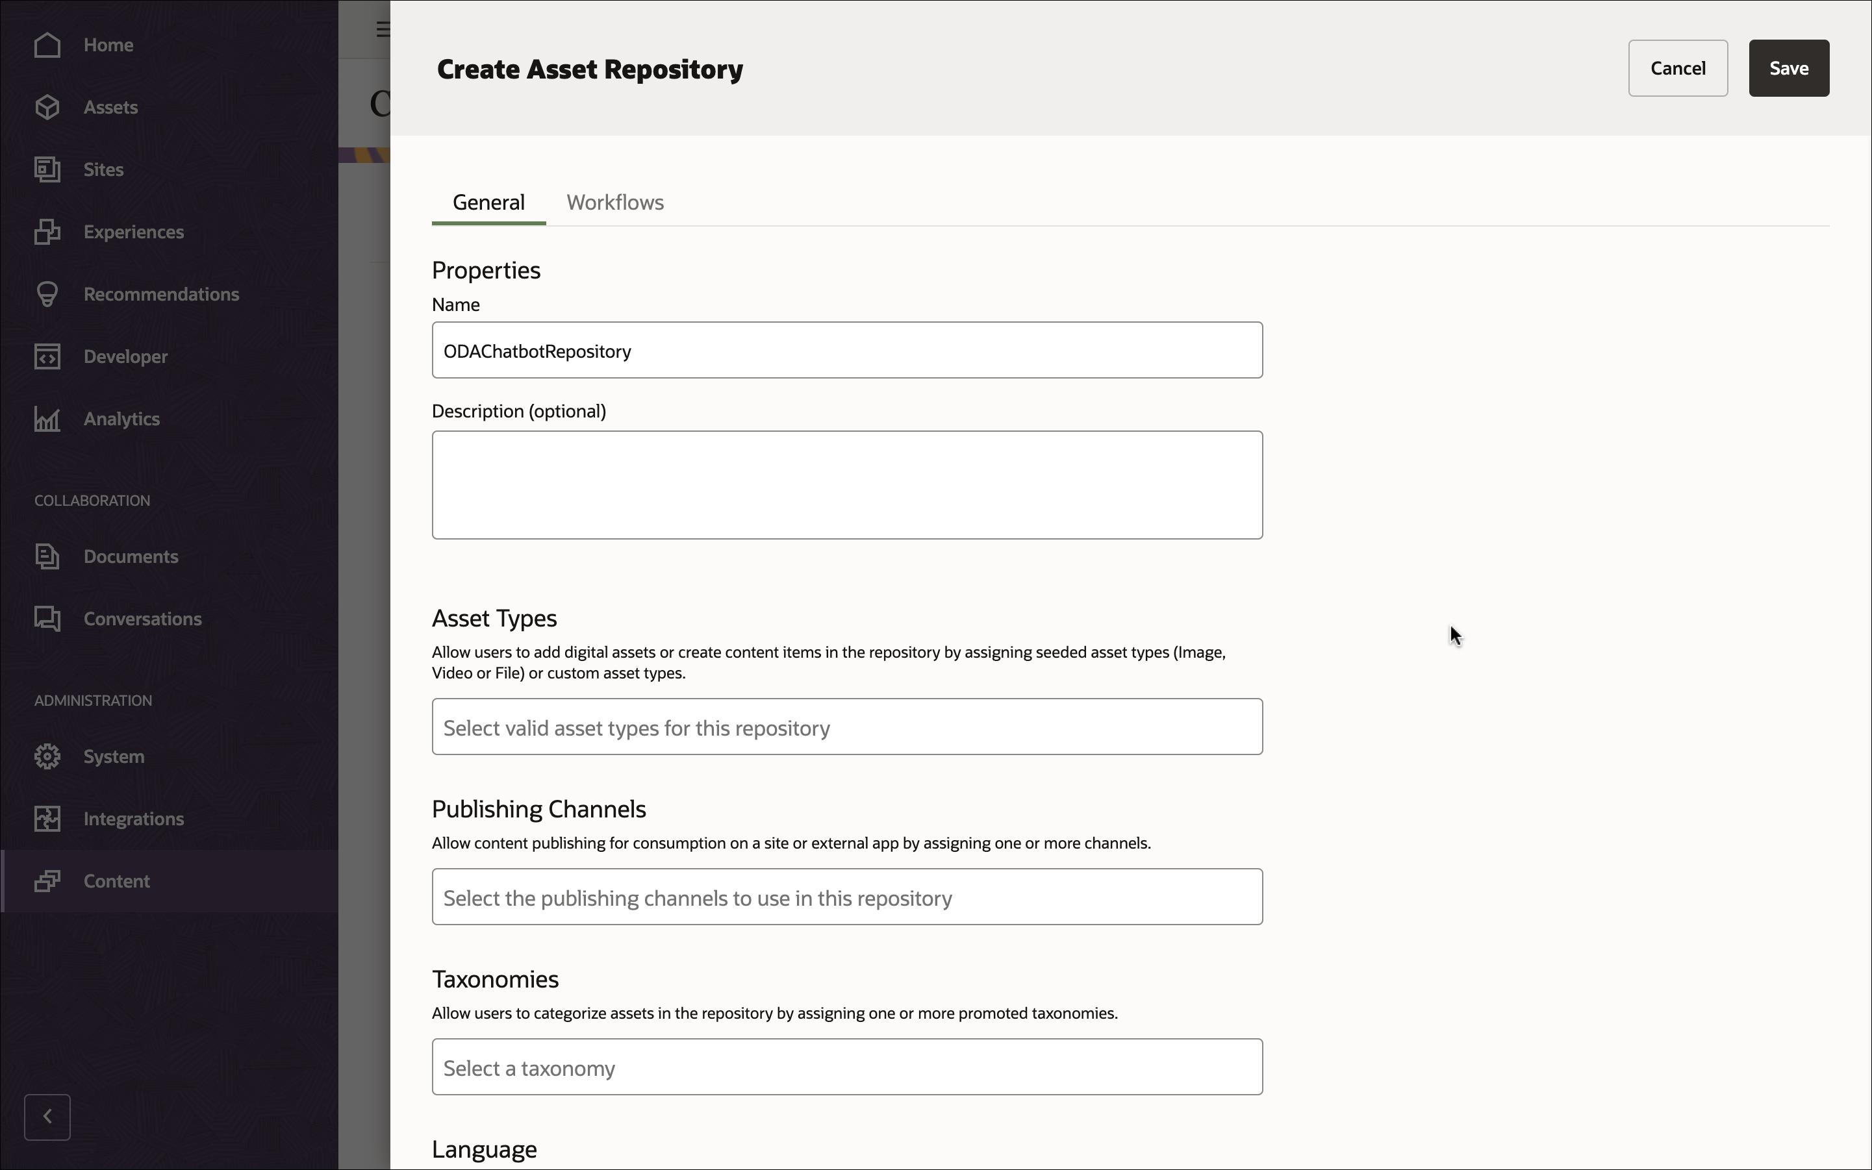The image size is (1872, 1170).
Task: Navigate to Experiences
Action: click(134, 231)
